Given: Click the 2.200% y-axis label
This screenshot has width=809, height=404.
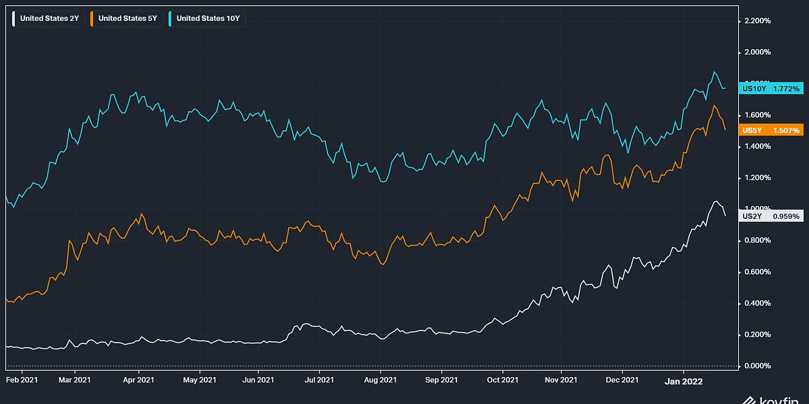Looking at the screenshot, I should click(x=756, y=21).
